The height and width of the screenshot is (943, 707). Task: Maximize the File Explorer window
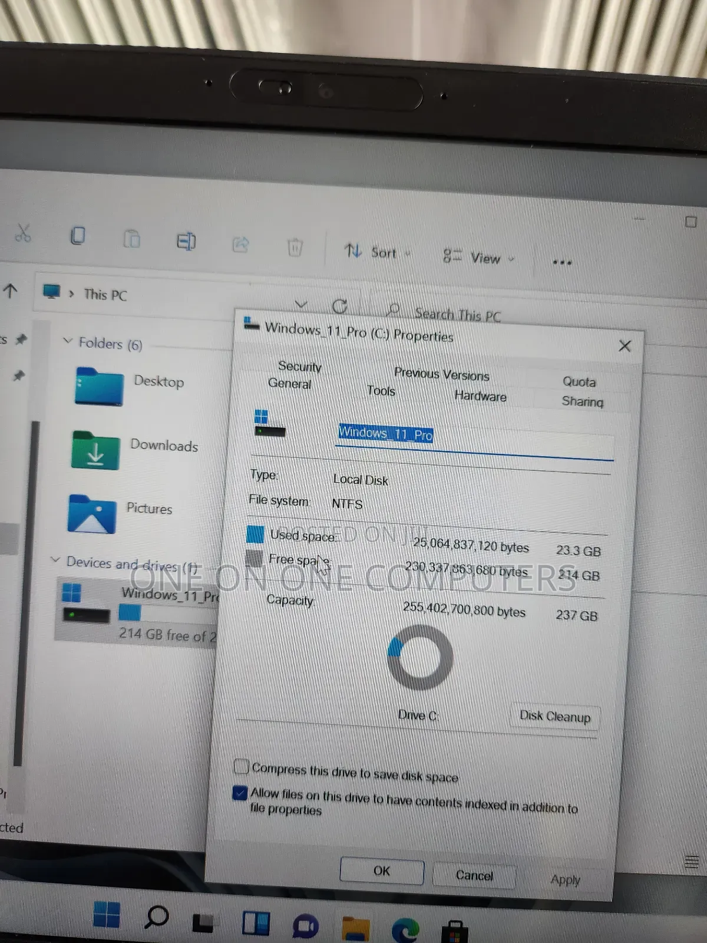tap(691, 222)
